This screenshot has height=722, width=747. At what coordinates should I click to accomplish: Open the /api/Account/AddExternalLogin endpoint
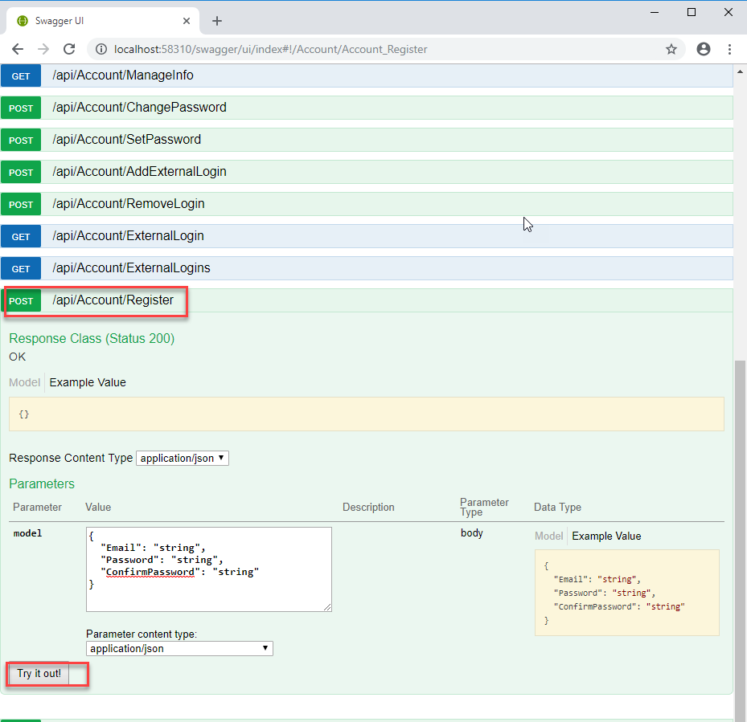[139, 172]
